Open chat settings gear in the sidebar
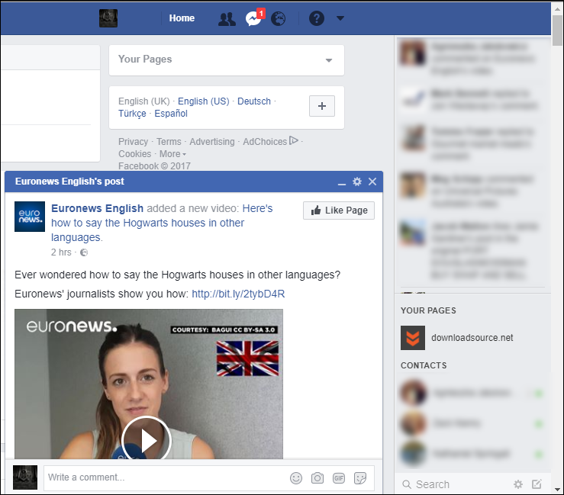The image size is (564, 495). tap(518, 484)
